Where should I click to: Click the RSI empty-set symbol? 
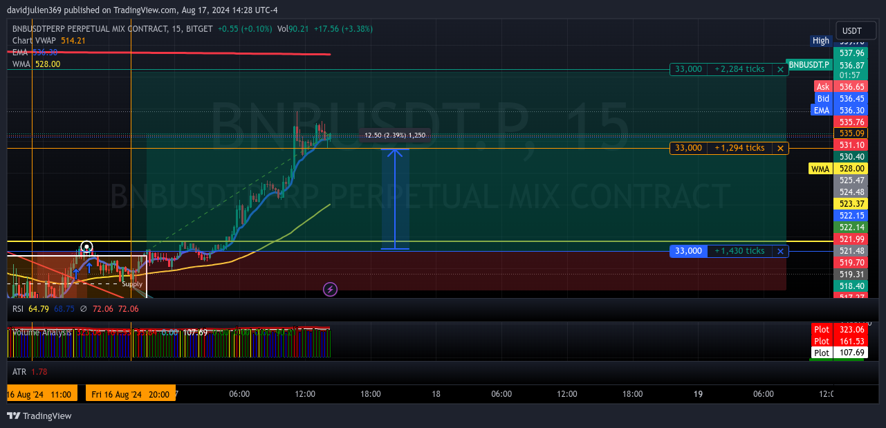pos(84,308)
